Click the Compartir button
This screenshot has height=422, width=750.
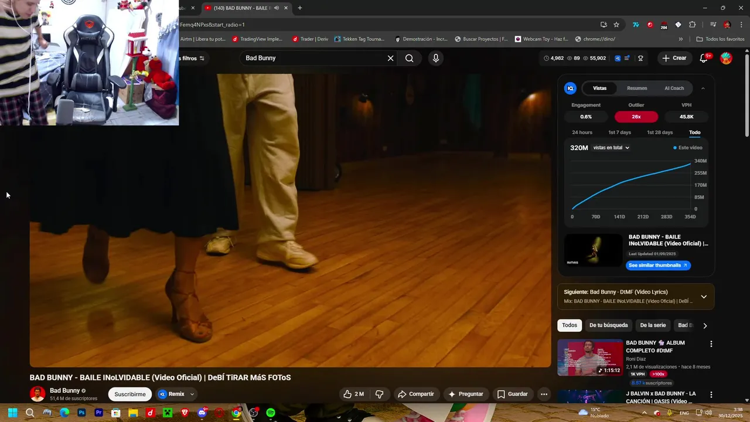pyautogui.click(x=416, y=394)
